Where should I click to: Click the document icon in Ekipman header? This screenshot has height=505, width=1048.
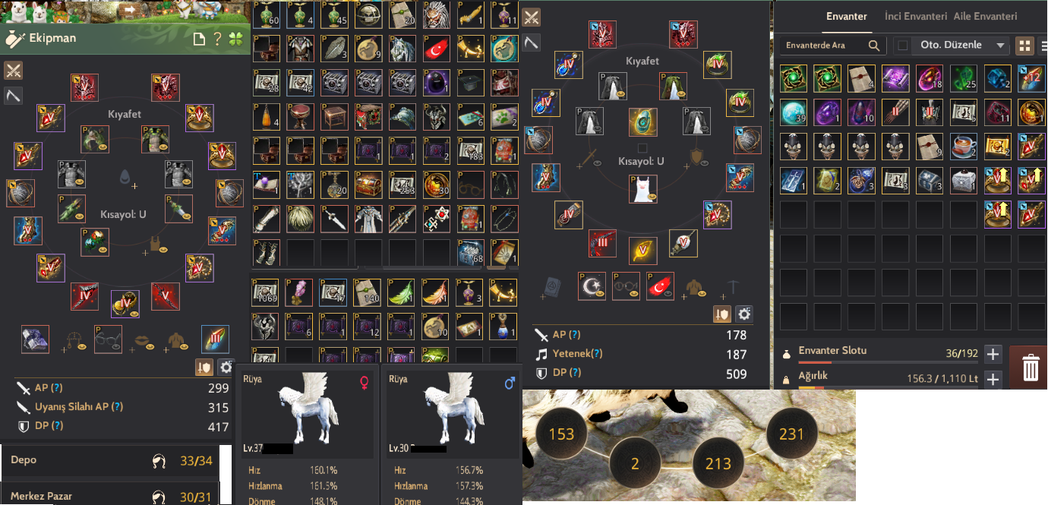(x=199, y=39)
